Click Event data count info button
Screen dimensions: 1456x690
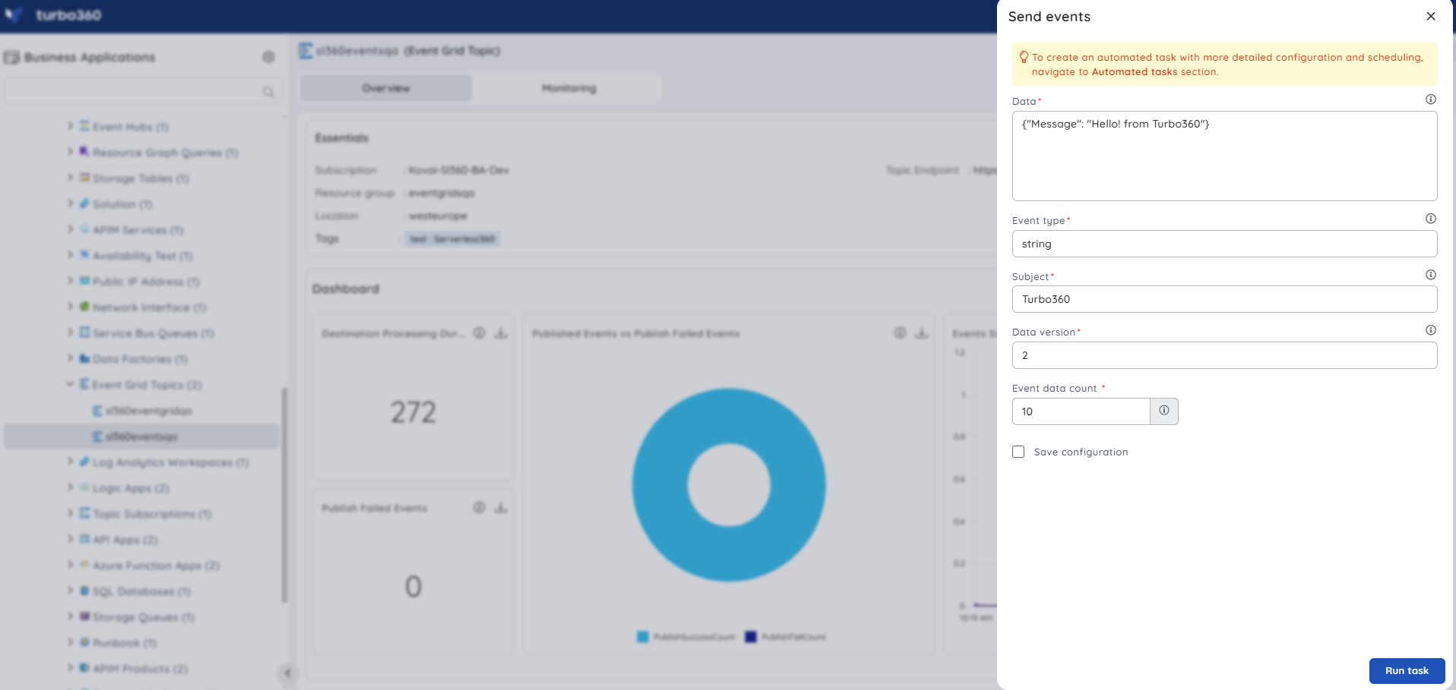coord(1164,411)
